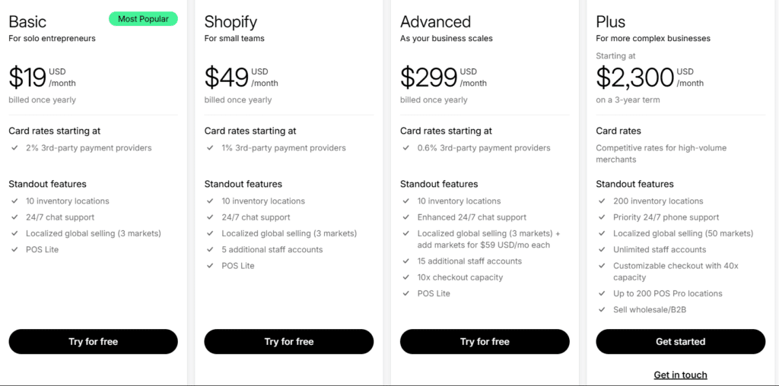Start Advanced plan free trial button
The image size is (779, 386).
tap(485, 341)
